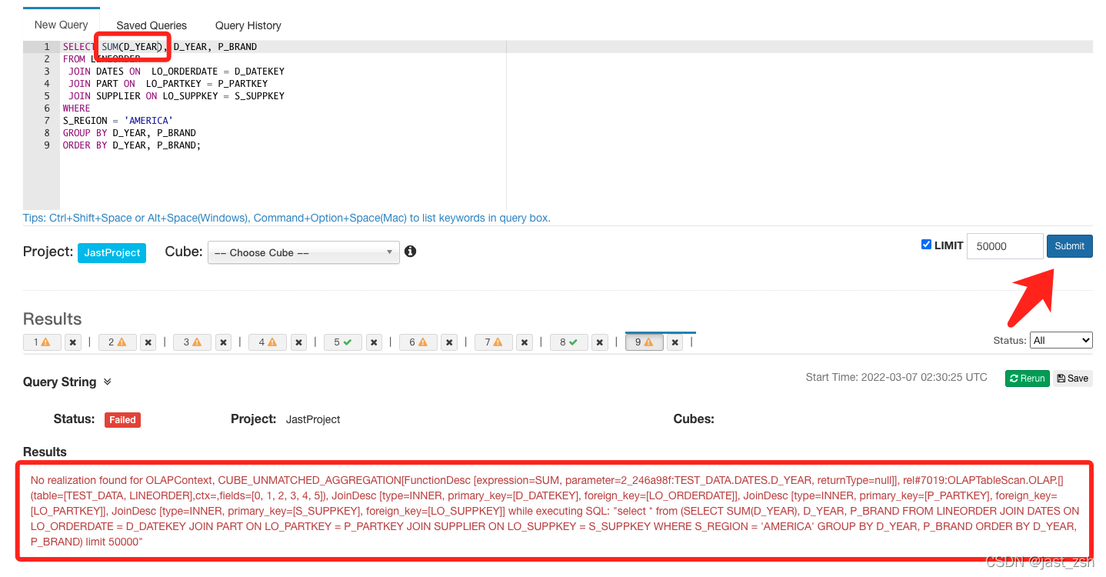Close result tab 7
Image resolution: width=1106 pixels, height=577 pixels.
pyautogui.click(x=525, y=342)
